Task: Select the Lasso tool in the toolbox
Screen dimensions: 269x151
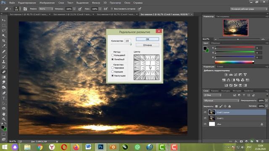Action: click(x=4, y=31)
